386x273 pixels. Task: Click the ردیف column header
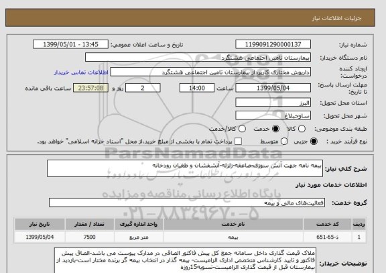point(359,224)
